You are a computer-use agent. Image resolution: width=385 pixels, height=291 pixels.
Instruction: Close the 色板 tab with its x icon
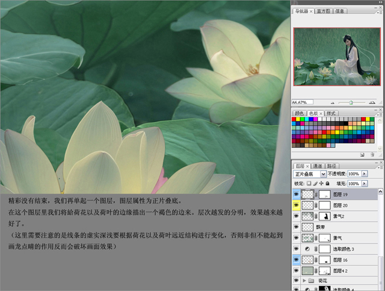[x=321, y=113]
